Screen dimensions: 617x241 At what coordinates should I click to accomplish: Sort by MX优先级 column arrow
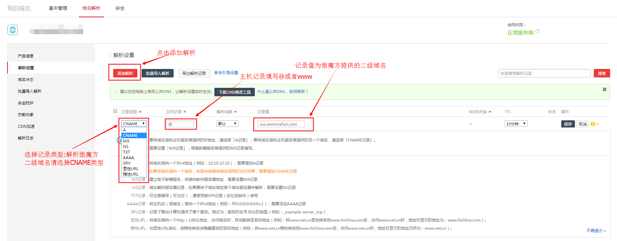[490, 112]
